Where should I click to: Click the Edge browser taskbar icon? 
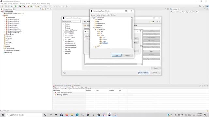pyautogui.click(x=77, y=115)
